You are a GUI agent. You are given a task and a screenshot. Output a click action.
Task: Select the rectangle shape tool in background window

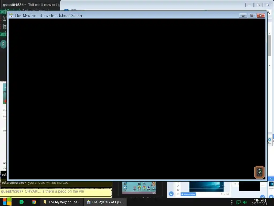pyautogui.click(x=178, y=194)
